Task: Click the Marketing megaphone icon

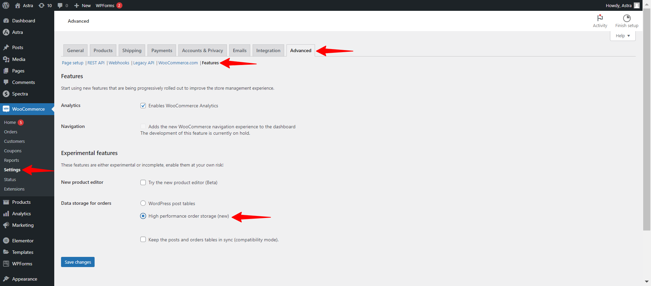Action: (6, 225)
